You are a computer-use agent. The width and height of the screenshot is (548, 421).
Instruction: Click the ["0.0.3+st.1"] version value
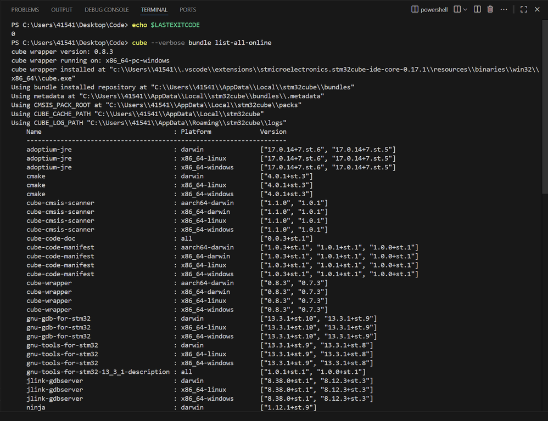tap(287, 238)
